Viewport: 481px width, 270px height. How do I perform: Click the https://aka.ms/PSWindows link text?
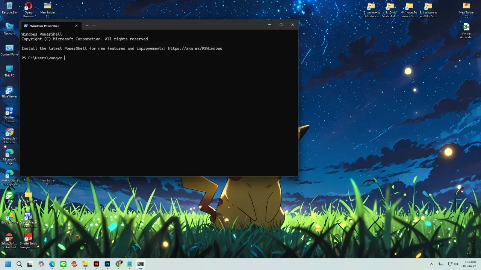coord(195,48)
